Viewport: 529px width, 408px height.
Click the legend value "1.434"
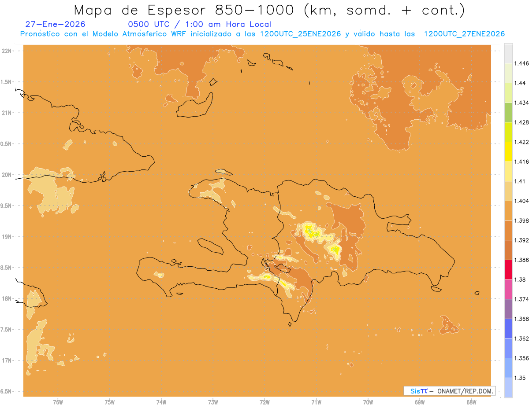coord(522,103)
